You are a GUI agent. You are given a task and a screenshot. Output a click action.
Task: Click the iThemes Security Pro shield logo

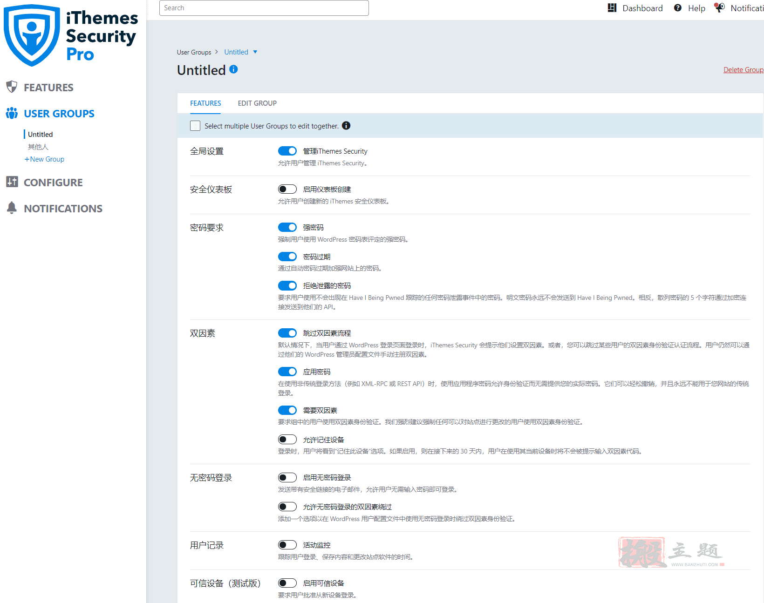click(32, 35)
